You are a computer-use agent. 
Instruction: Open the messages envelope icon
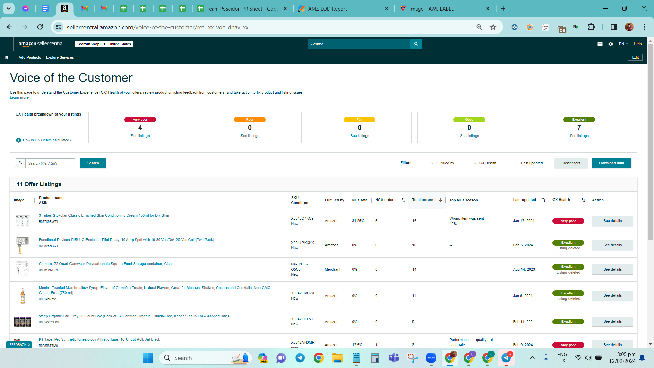[600, 44]
